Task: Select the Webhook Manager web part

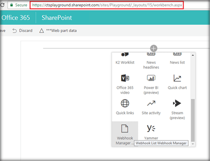Action: (x=125, y=134)
